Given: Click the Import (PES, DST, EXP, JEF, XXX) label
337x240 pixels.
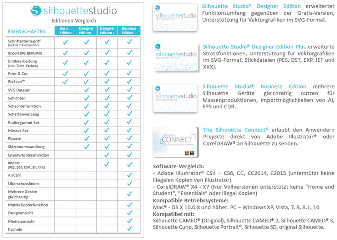Looking at the screenshot, I should coord(26,165).
